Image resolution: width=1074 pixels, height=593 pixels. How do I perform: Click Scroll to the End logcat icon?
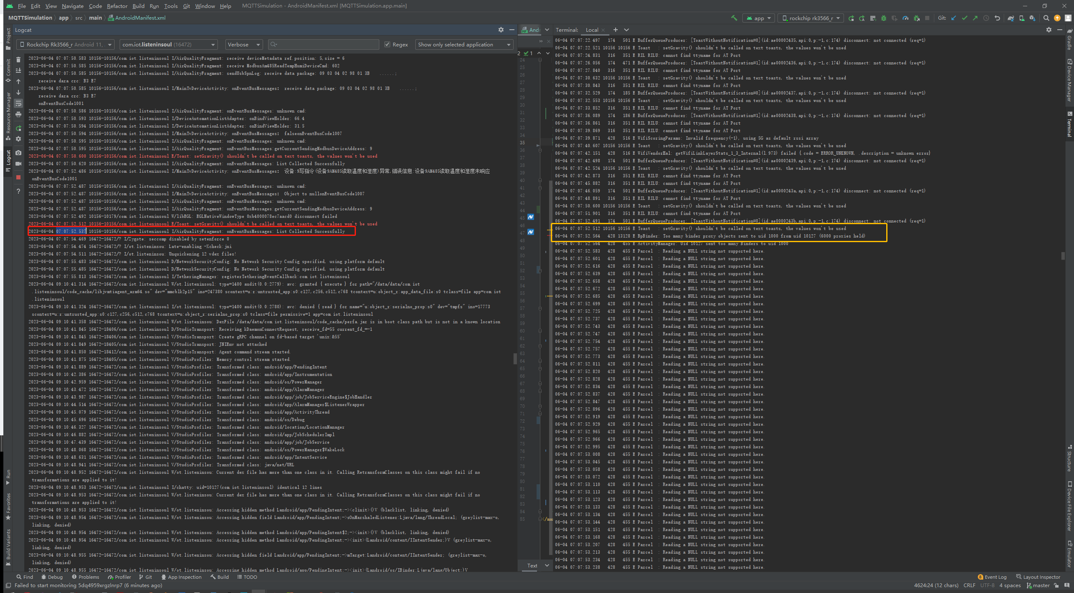pyautogui.click(x=18, y=71)
